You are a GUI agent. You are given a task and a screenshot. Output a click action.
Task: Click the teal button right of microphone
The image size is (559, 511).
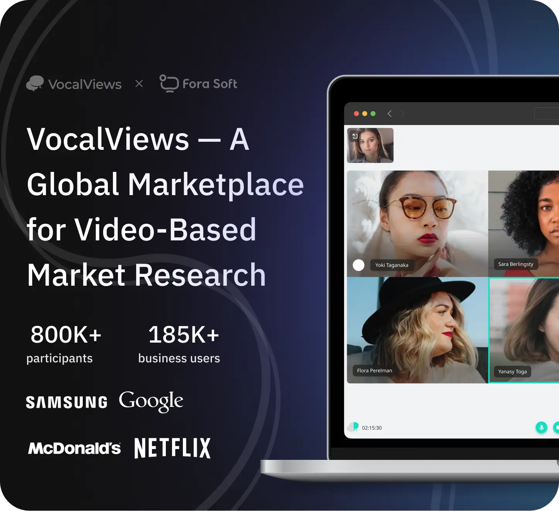click(x=556, y=427)
